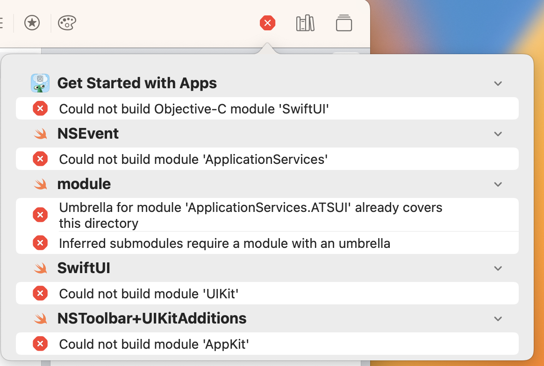Screen dimensions: 544x366
Task: Click the Swift icon beside NSToolbar+UIKitAdditions
Action: click(41, 318)
